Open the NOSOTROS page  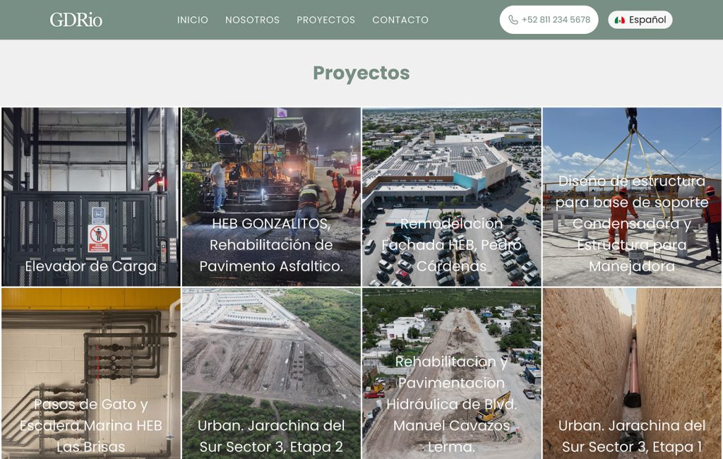251,20
